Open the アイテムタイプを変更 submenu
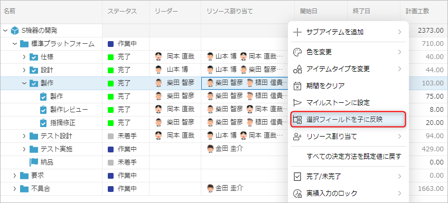Image resolution: width=448 pixels, height=203 pixels. [x=348, y=69]
